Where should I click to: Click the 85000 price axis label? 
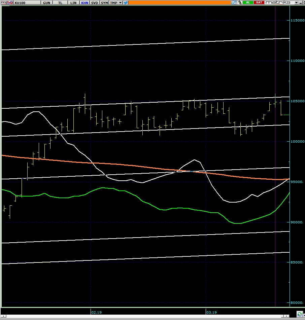297,262
